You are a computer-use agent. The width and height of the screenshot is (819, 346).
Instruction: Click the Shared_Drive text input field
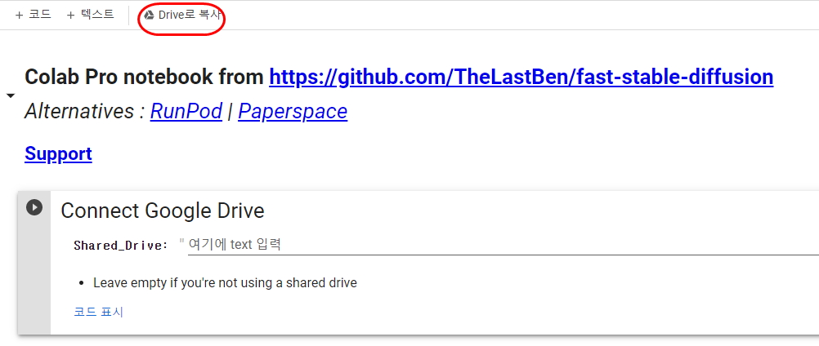(503, 244)
